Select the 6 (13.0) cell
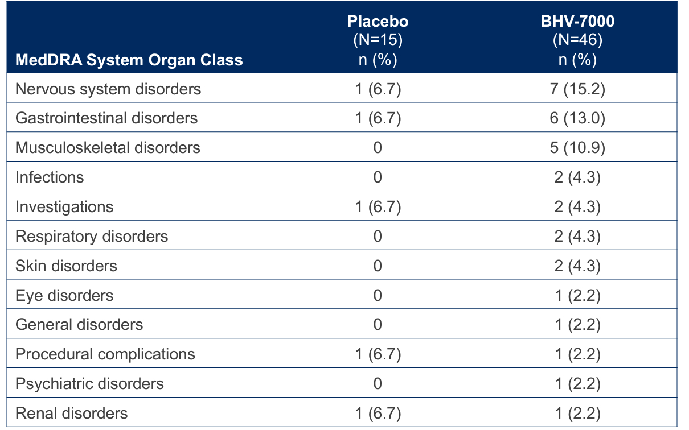Screen dimensions: 689x430 [577, 118]
